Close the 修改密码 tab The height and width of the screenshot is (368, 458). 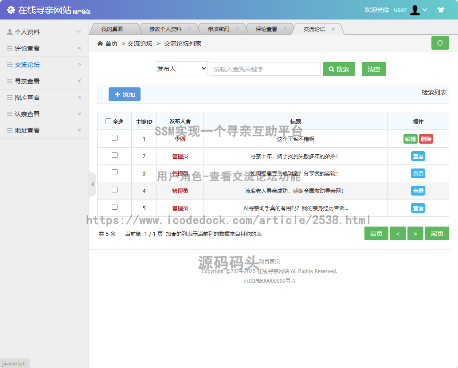tap(238, 29)
